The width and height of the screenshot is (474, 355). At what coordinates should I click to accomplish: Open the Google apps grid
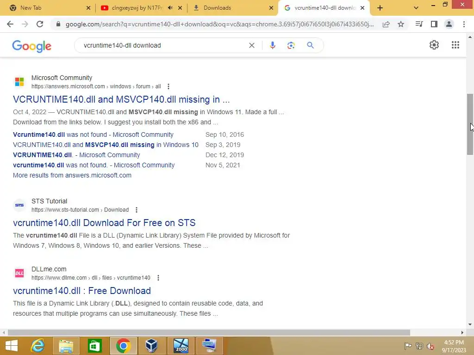click(x=455, y=45)
